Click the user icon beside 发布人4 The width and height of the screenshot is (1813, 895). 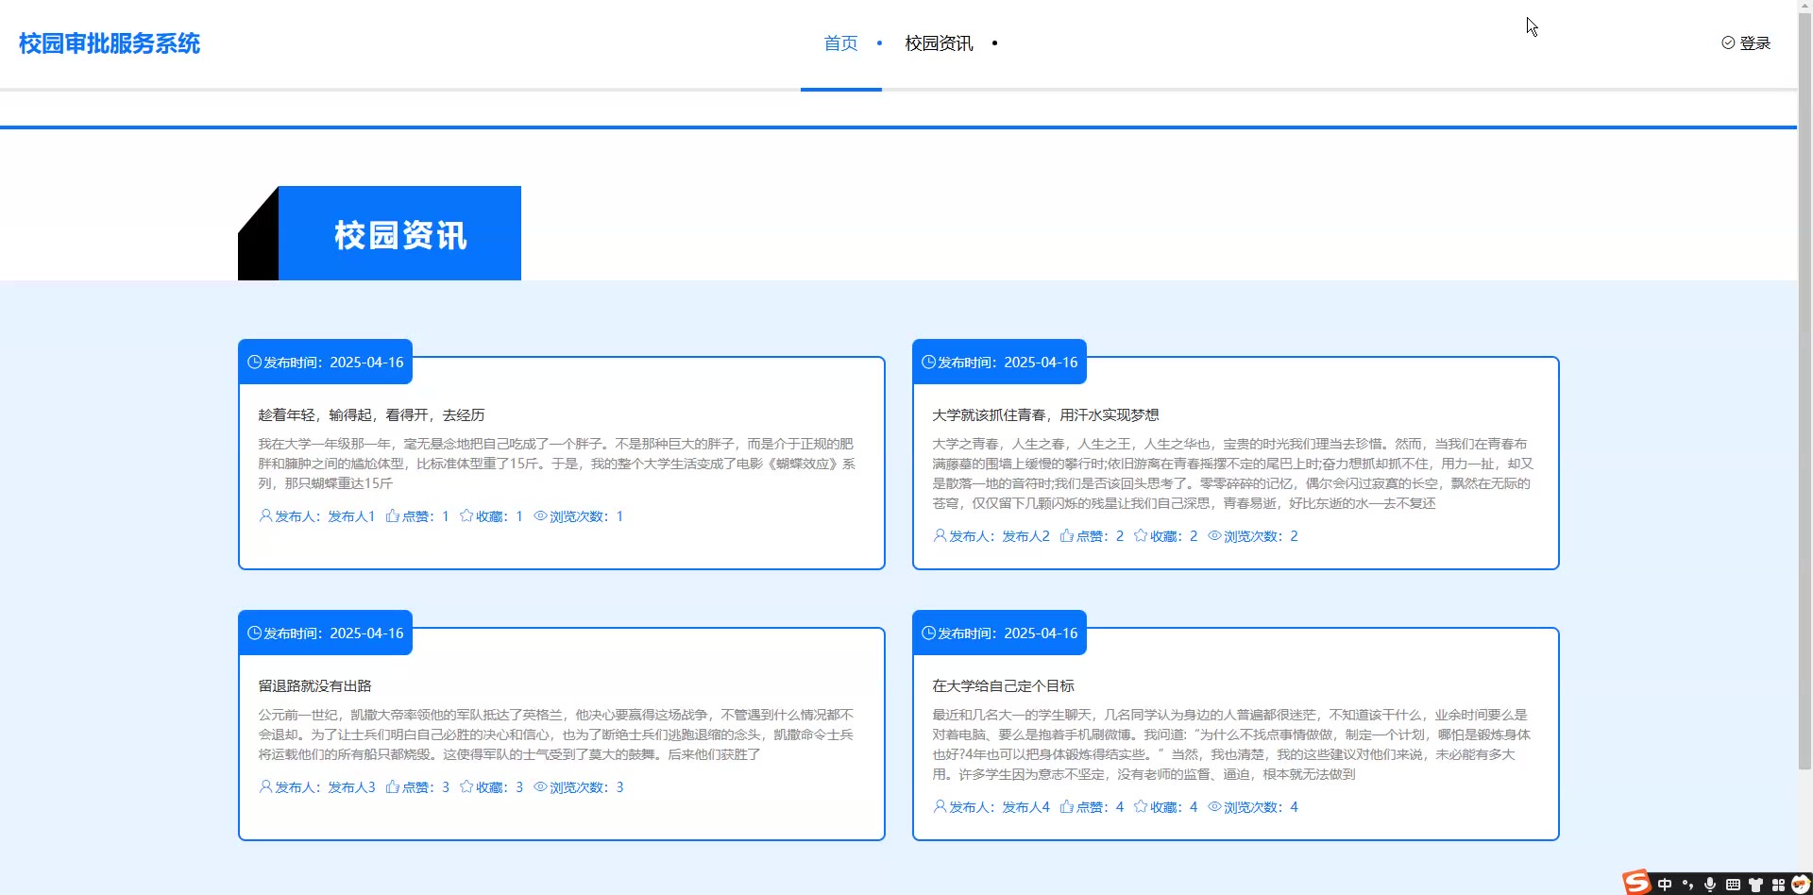pyautogui.click(x=940, y=806)
